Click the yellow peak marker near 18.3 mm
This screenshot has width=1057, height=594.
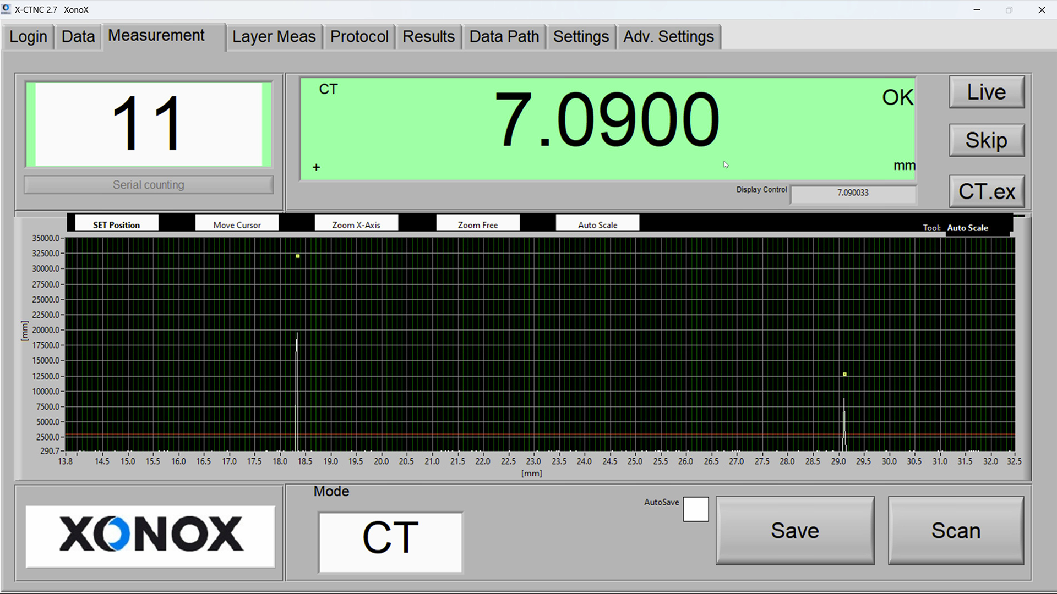(298, 256)
